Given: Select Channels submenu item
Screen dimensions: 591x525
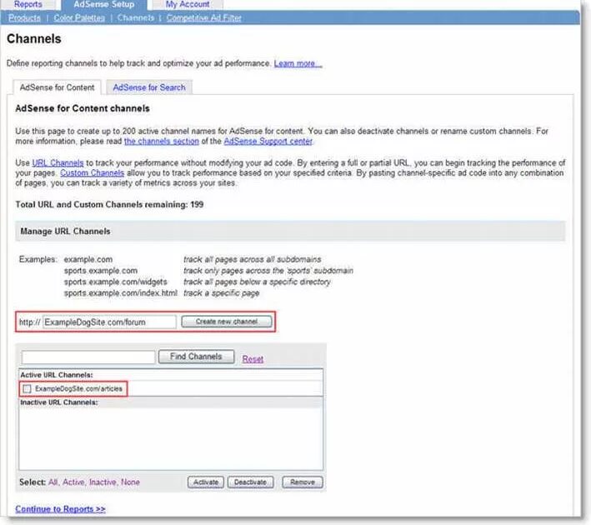Looking at the screenshot, I should point(136,17).
